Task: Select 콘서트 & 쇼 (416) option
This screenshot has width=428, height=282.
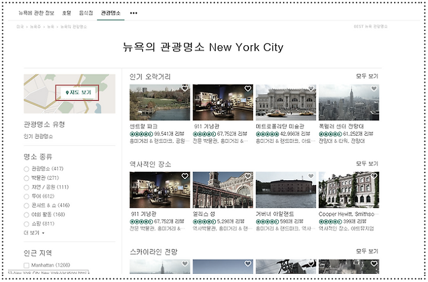Action: pyautogui.click(x=26, y=206)
